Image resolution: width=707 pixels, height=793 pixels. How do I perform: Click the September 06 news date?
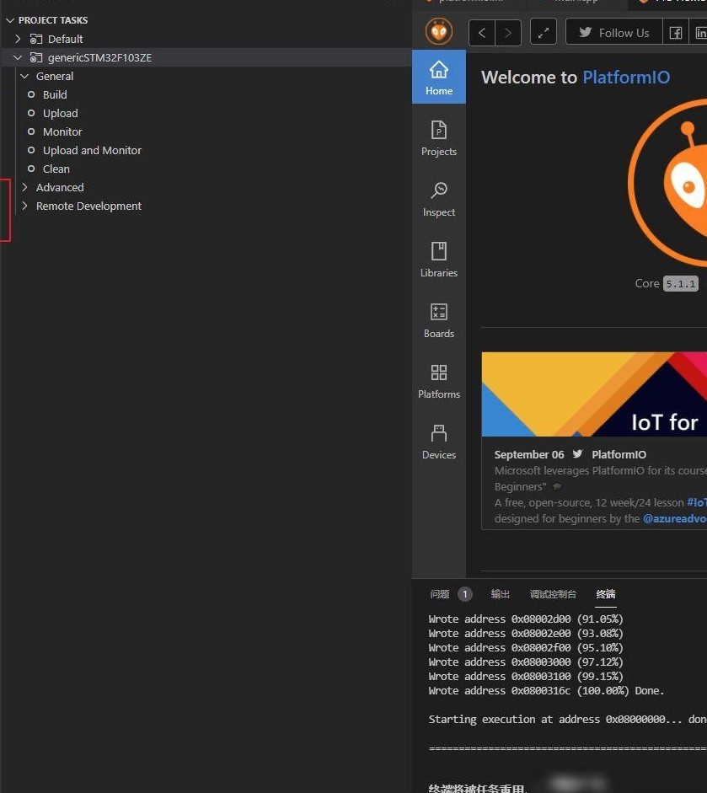point(529,455)
